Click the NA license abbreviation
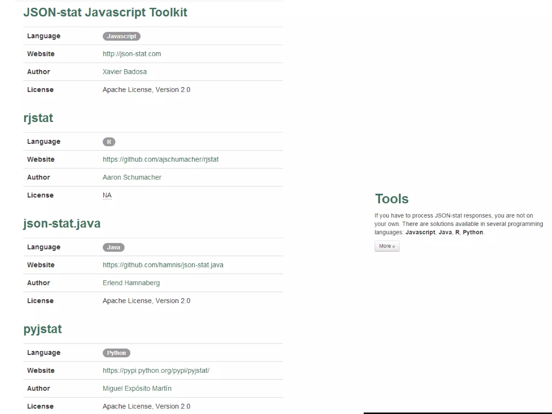 [107, 195]
